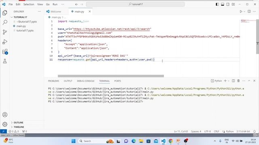
Task: Expand the TIMELINE section
Action: (19, 127)
